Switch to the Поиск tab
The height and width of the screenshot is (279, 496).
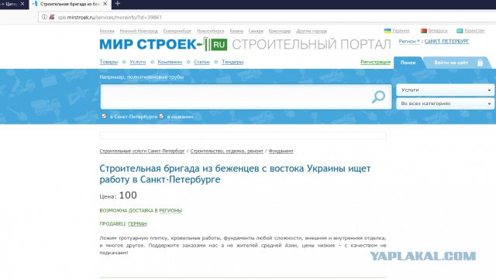click(408, 63)
